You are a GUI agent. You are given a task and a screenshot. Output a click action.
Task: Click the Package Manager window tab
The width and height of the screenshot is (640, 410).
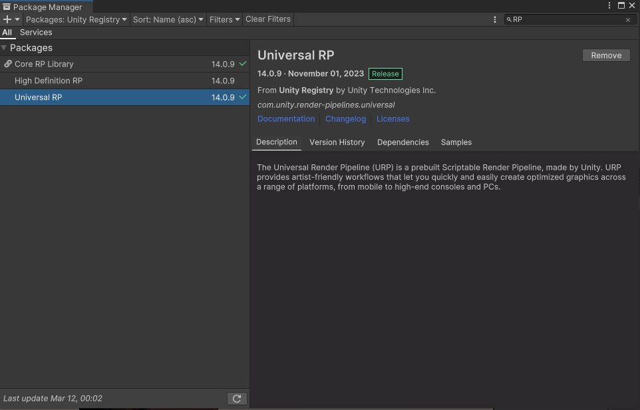tap(47, 7)
